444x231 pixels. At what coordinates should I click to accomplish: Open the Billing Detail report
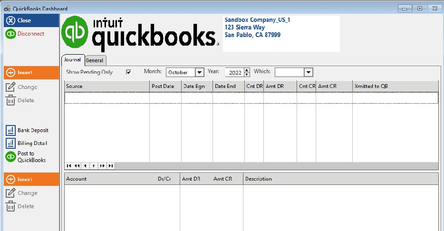coord(27,143)
